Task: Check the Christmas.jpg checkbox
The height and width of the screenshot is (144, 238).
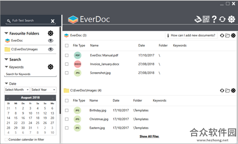Action: [x=67, y=119]
